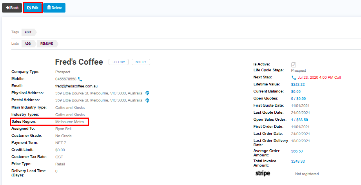Open directions for the Postal Address
Screen dimensions: 361x185
point(147,101)
